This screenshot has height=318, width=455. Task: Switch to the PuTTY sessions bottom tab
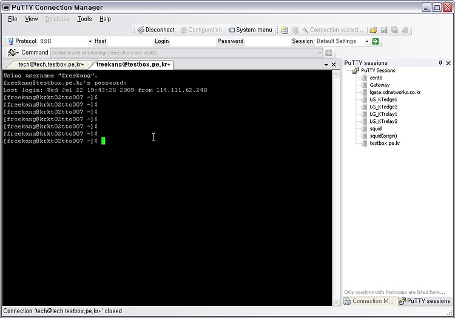[425, 301]
